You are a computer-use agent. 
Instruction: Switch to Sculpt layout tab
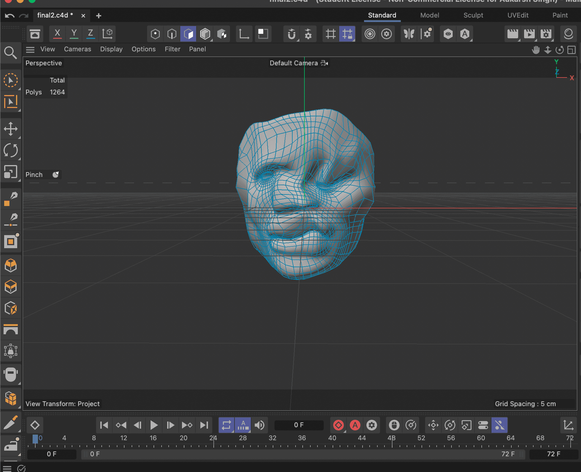[x=473, y=15]
